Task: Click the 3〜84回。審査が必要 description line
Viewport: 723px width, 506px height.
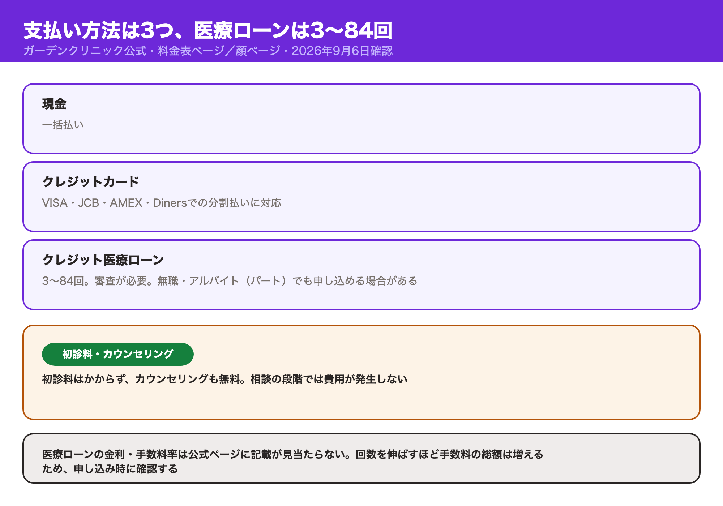Action: coord(230,281)
